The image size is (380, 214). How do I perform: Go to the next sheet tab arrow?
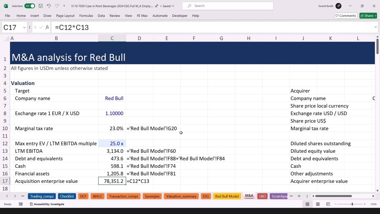pyautogui.click(x=15, y=196)
